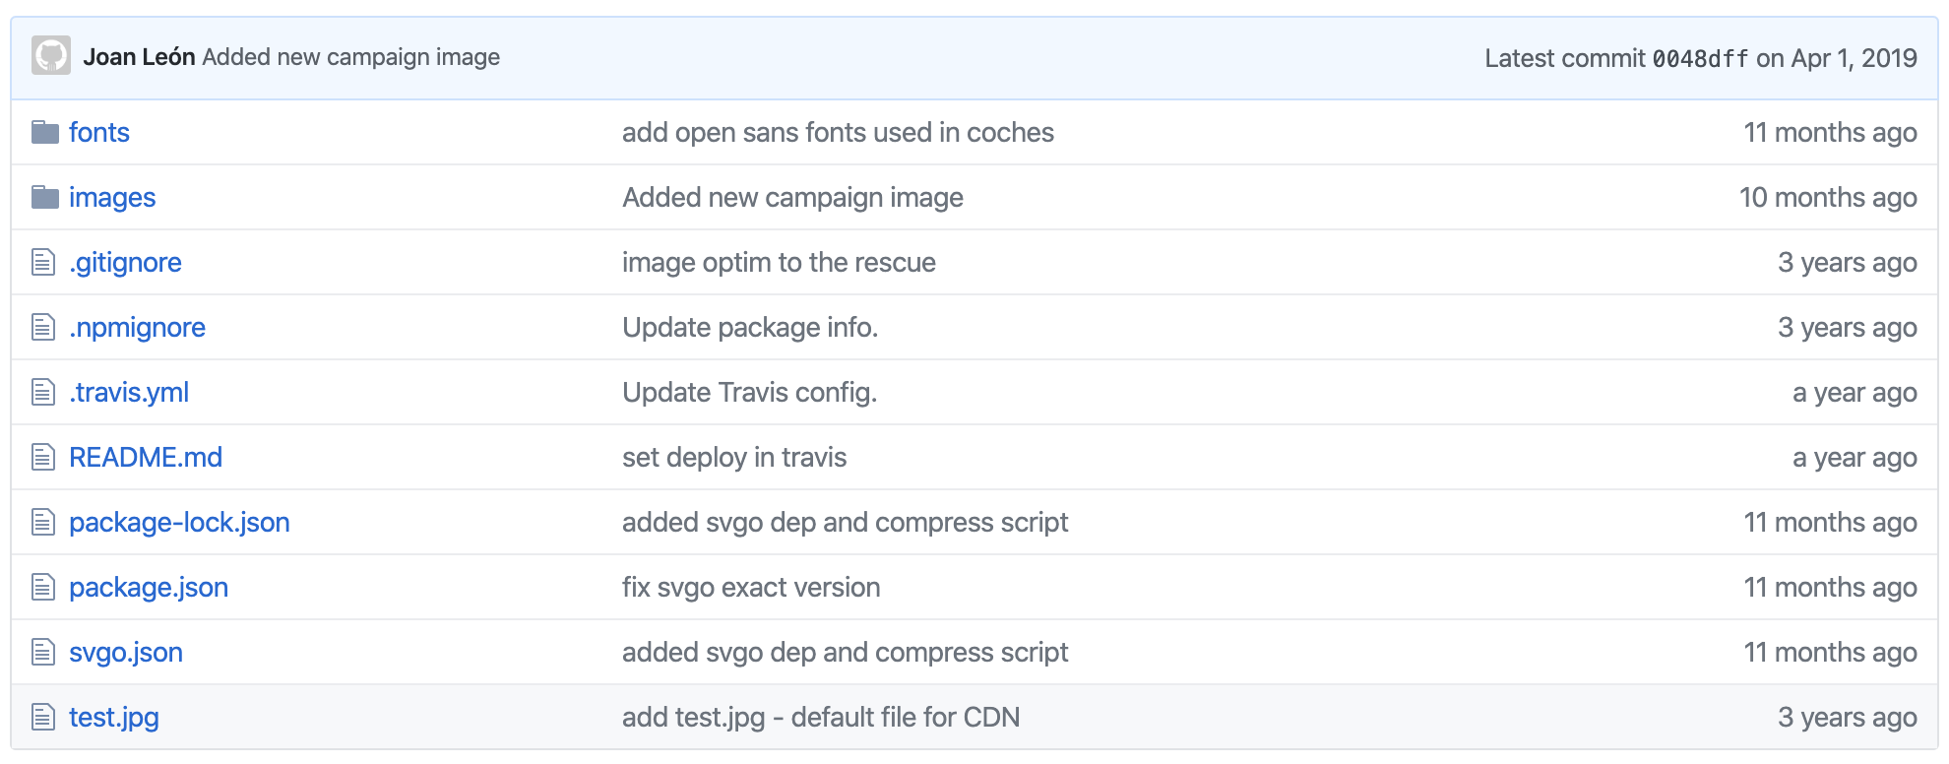
Task: Click author name Joan León
Action: click(139, 57)
